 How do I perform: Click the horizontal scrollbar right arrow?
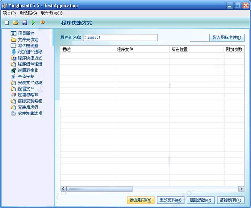[x=241, y=189]
